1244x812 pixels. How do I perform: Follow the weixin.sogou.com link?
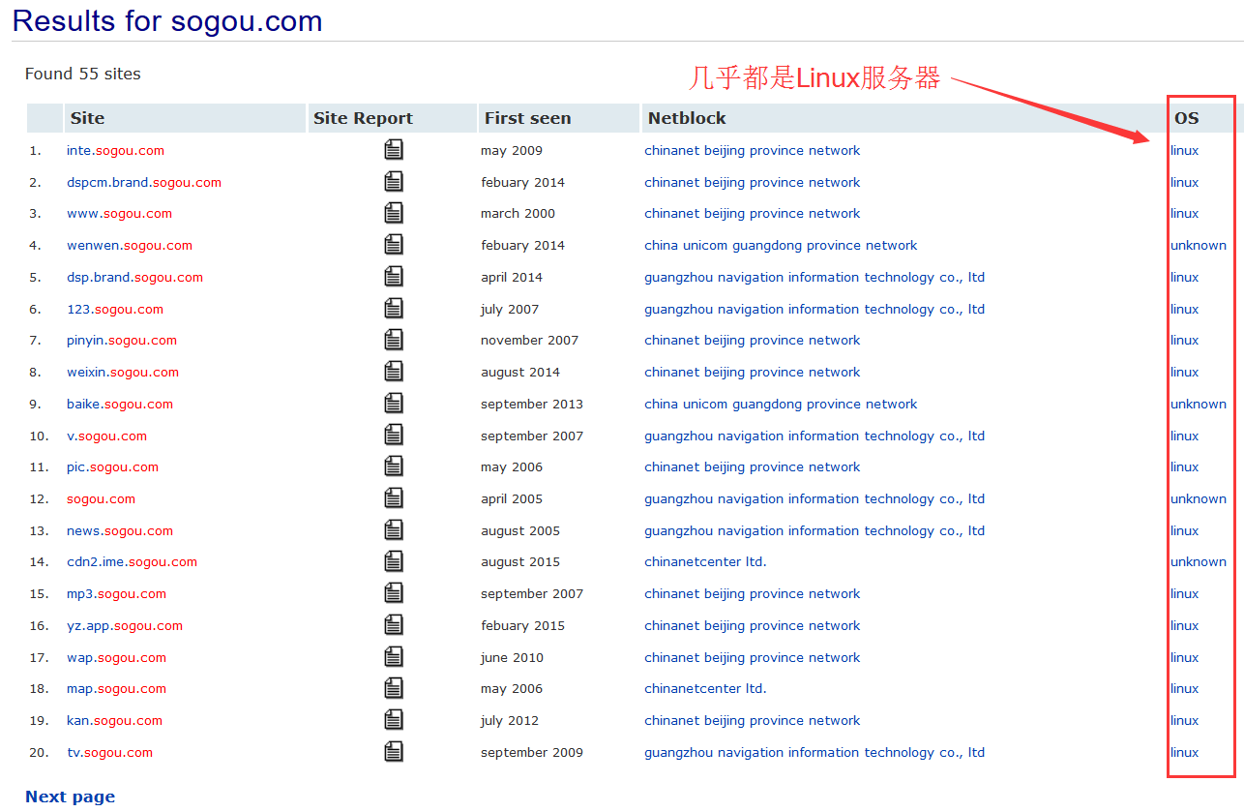click(123, 372)
